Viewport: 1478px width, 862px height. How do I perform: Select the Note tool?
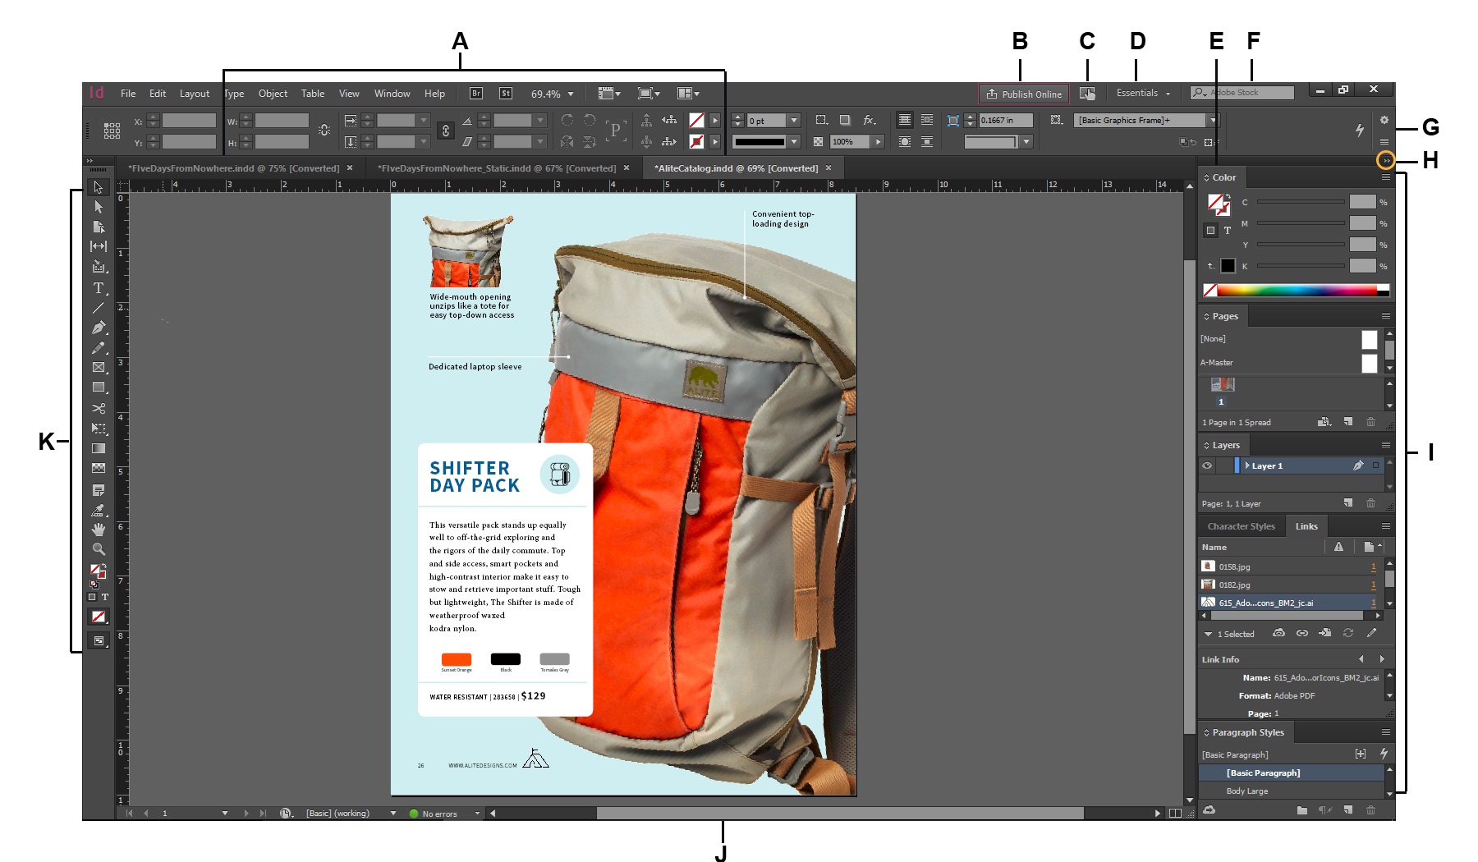tap(99, 490)
